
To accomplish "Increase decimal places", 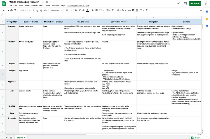I will pos(41,10).
